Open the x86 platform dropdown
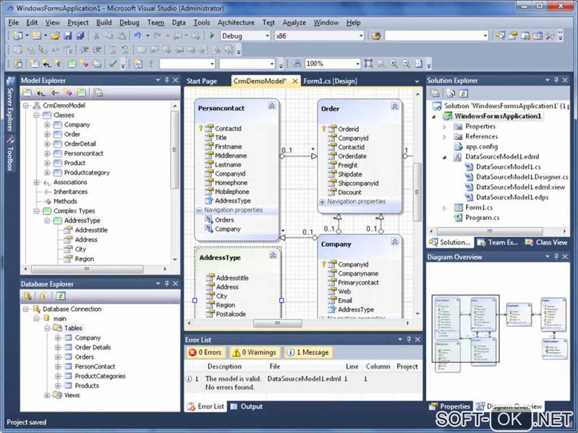578x433 pixels. 362,36
